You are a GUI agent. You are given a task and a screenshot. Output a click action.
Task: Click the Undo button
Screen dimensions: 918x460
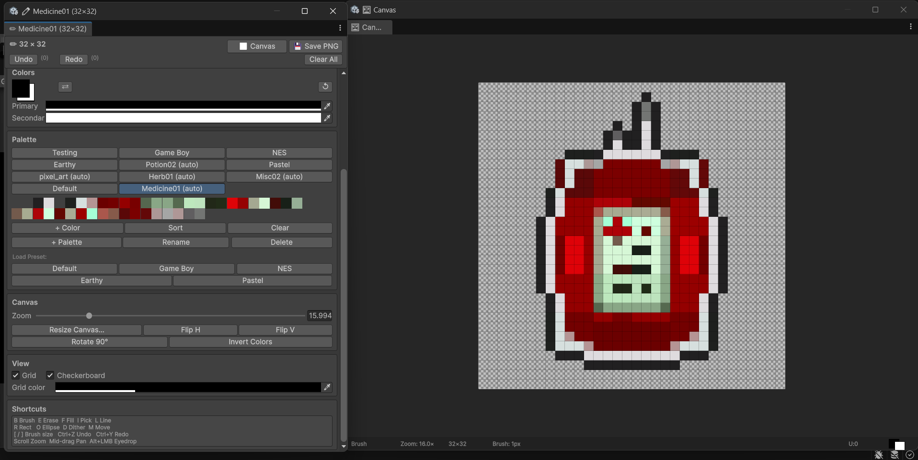pos(23,59)
